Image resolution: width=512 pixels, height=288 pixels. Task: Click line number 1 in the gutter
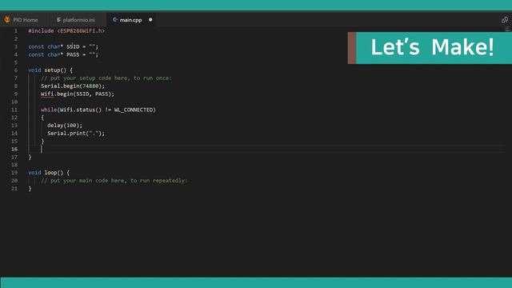[16, 30]
